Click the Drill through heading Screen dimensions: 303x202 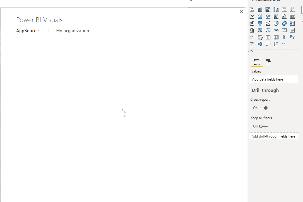pyautogui.click(x=265, y=90)
